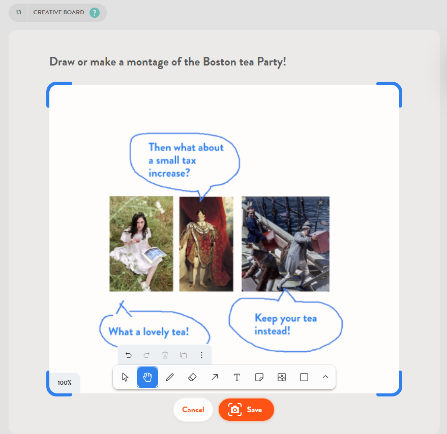Activate the Hand pan tool
Screen dimensions: 447x434
click(x=147, y=377)
